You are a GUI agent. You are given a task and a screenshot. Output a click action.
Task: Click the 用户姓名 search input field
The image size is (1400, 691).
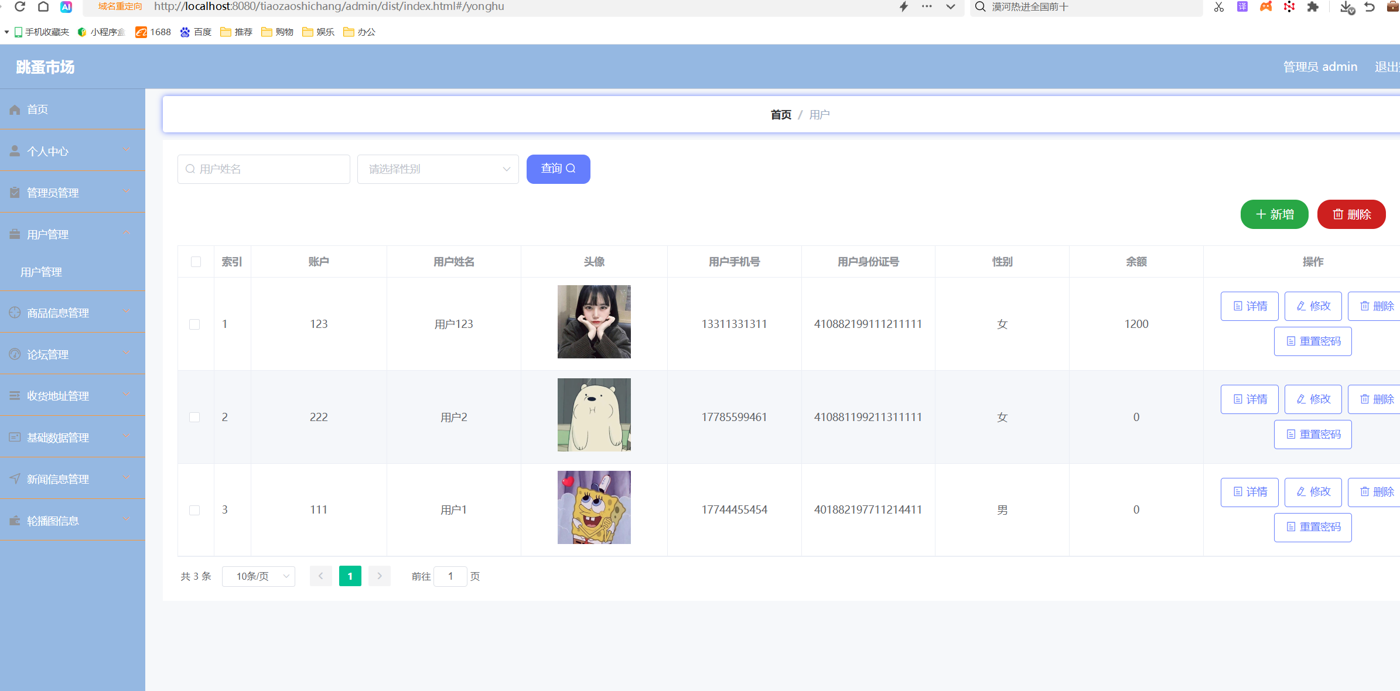tap(264, 169)
